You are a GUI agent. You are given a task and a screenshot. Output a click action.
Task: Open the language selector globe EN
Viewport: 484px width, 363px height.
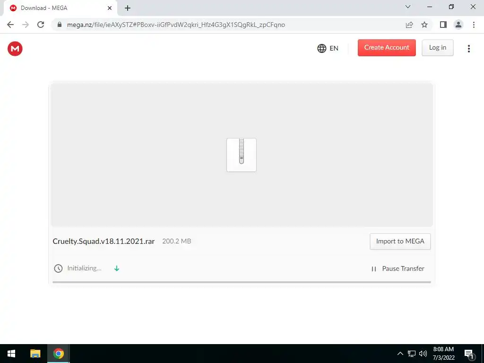(328, 48)
